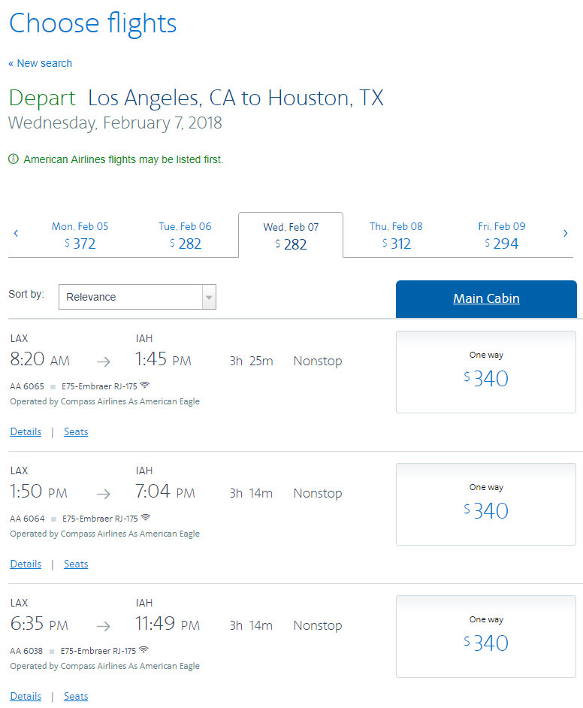Choose the $340 fare for 8:20 AM flight
Image resolution: width=583 pixels, height=708 pixels.
(486, 372)
